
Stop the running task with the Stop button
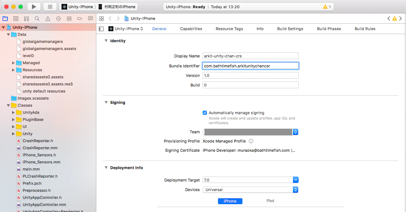tap(50, 7)
